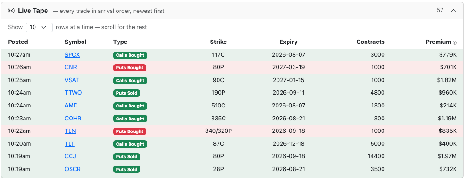
Task: Click the Premium info icon
Action: coord(454,42)
